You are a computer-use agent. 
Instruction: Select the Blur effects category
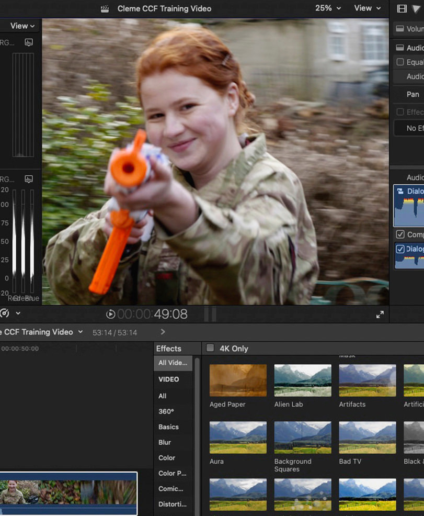tap(165, 443)
